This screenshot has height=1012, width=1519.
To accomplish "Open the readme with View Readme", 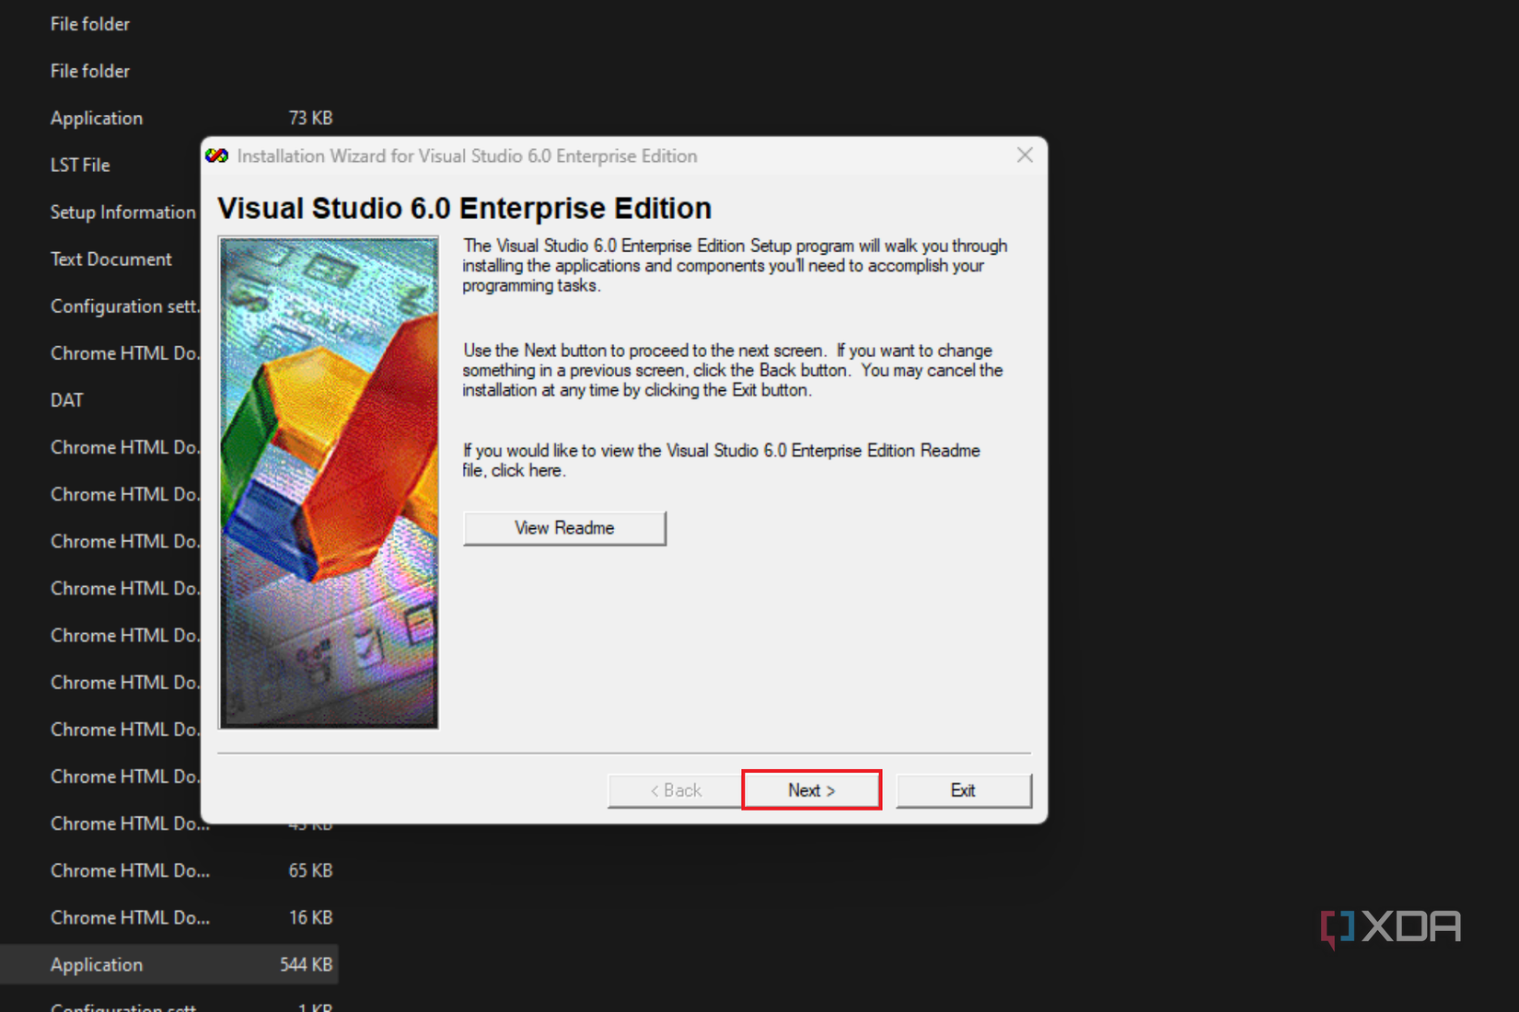I will (564, 528).
